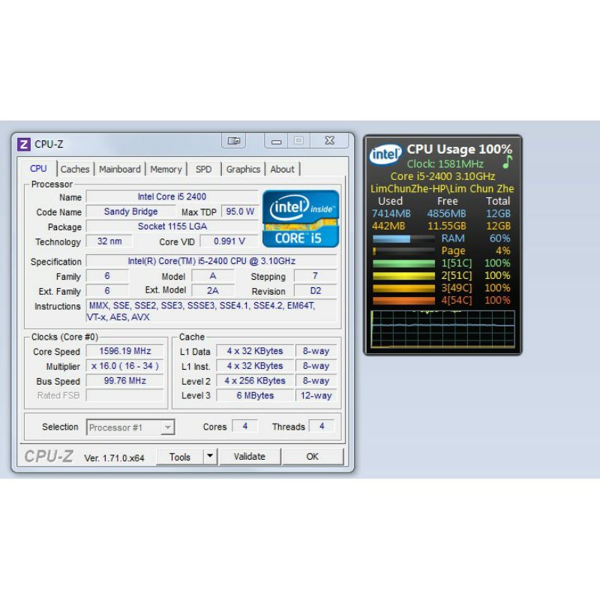Switch to the Caches tab

75,169
